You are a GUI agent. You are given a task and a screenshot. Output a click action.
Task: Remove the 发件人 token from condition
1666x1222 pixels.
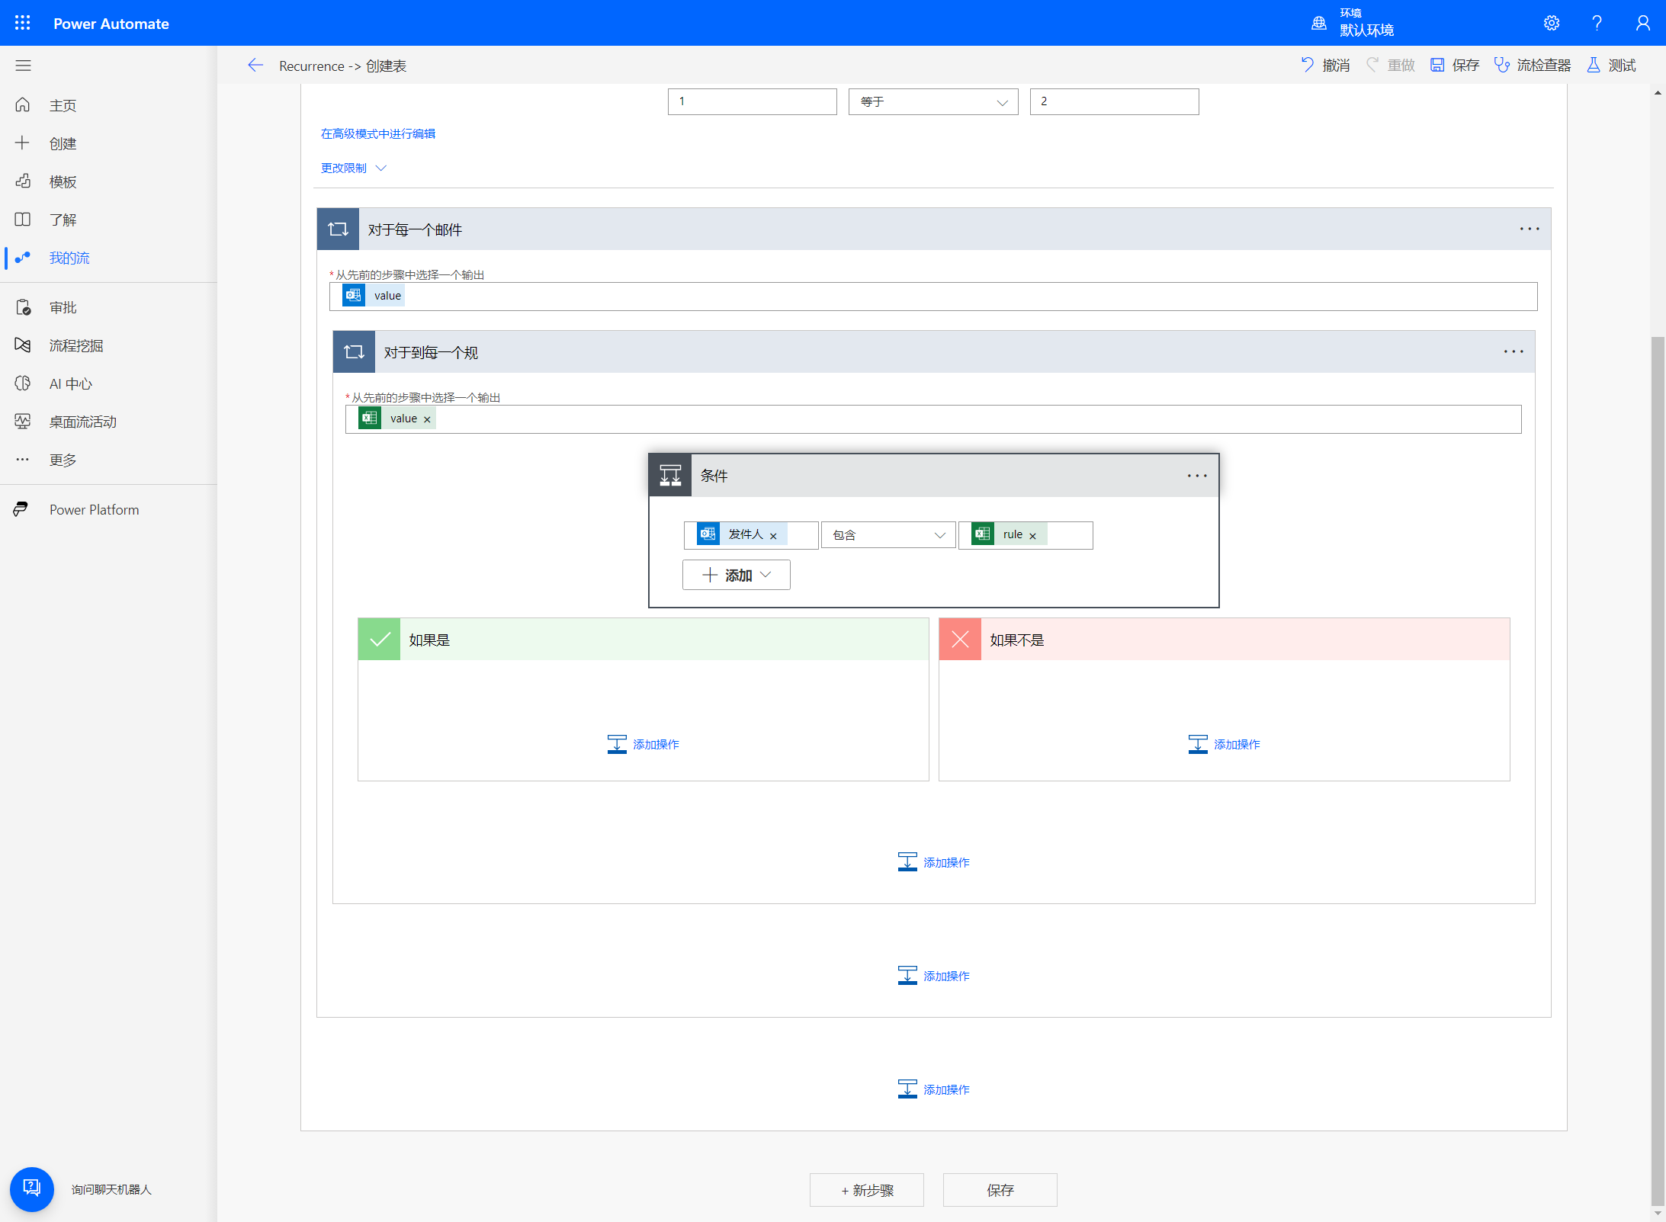tap(773, 536)
